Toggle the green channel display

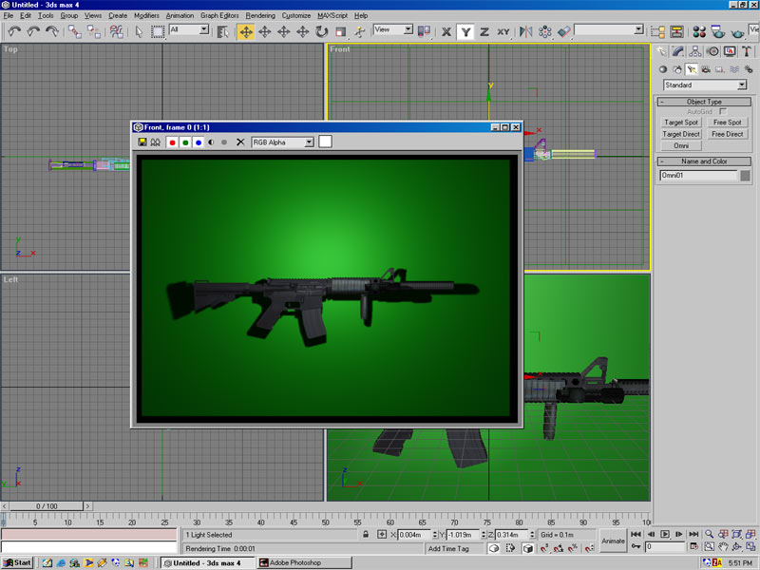pyautogui.click(x=185, y=142)
